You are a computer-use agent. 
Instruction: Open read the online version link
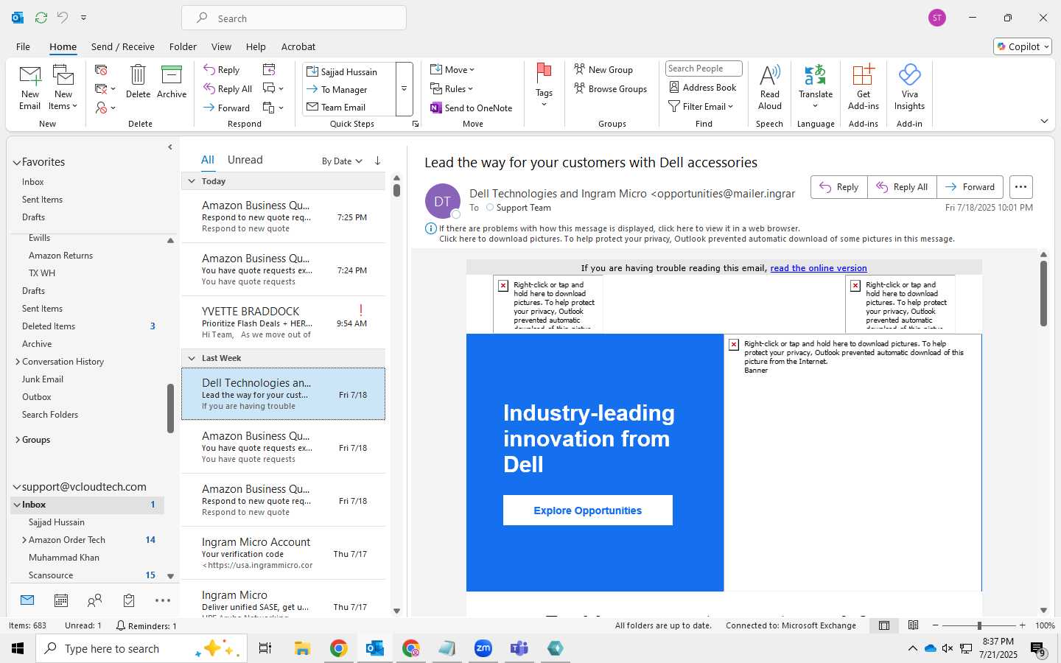(x=819, y=268)
